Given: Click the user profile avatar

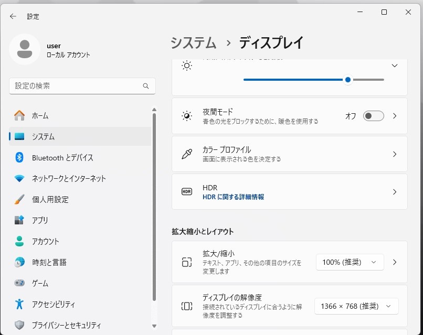Looking at the screenshot, I should click(25, 49).
